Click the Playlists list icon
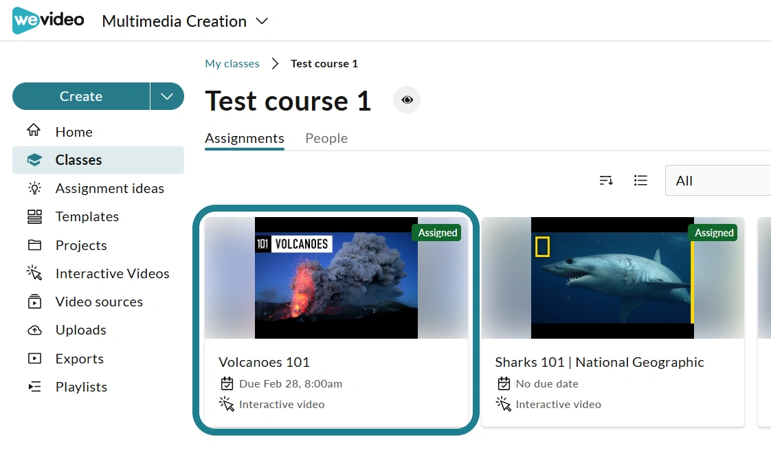The height and width of the screenshot is (450, 771). tap(34, 387)
